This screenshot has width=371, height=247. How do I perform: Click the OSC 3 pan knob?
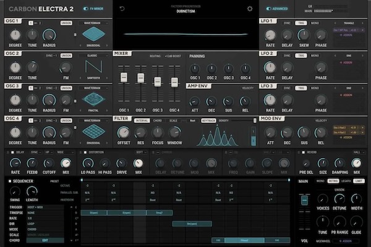229,69
